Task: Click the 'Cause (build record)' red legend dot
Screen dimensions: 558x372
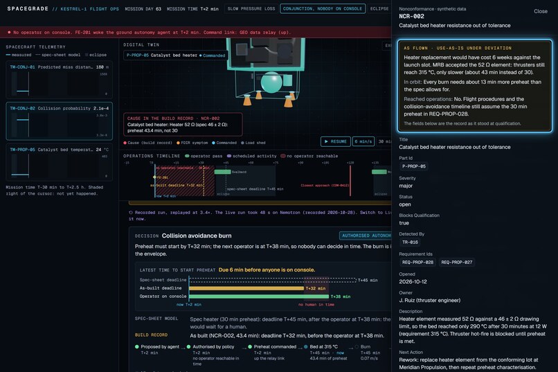Action: [125, 143]
